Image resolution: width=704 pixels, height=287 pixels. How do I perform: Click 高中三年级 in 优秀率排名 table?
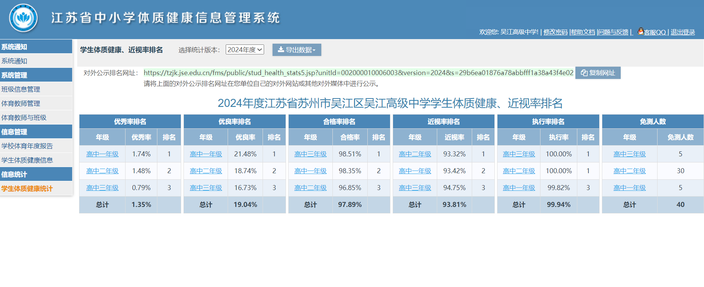(102, 188)
